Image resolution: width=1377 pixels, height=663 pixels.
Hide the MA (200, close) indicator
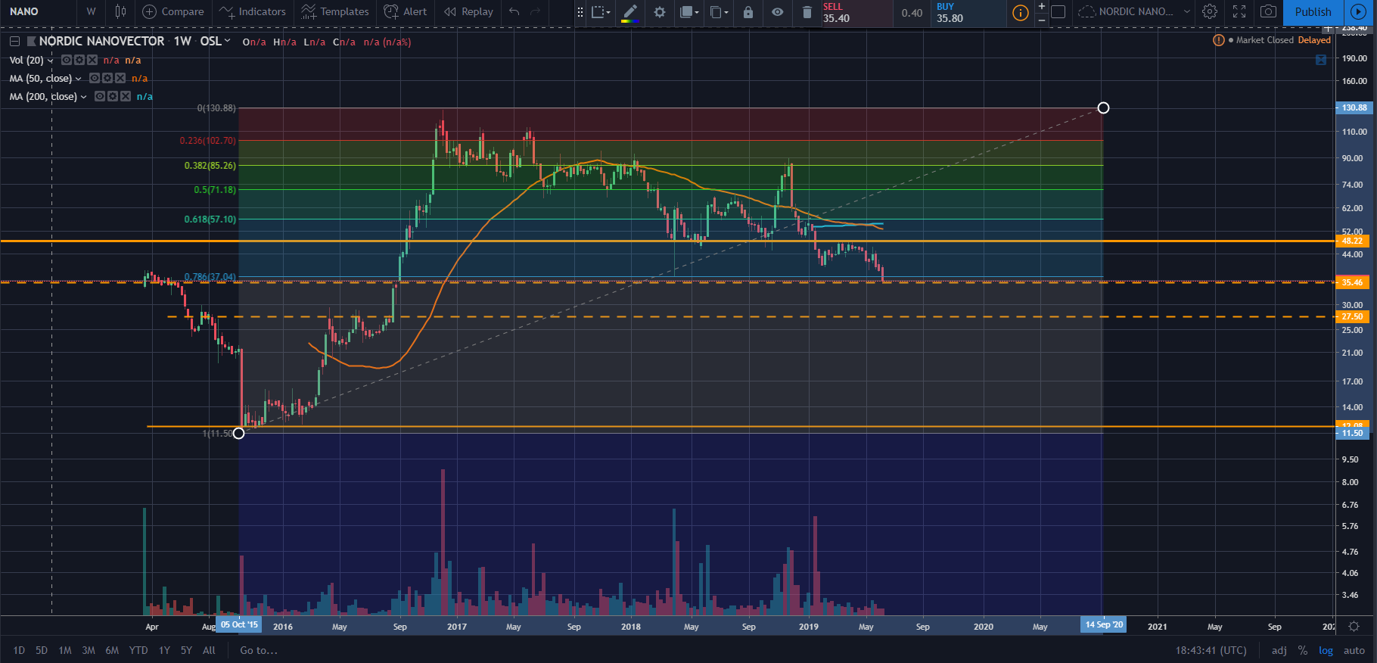tap(100, 96)
